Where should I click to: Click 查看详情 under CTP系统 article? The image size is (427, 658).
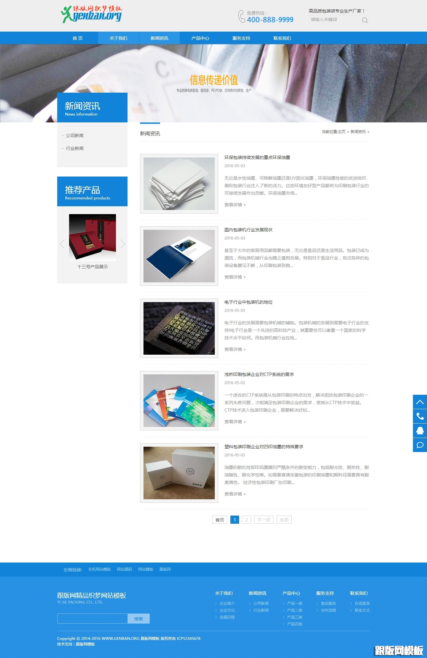coord(235,422)
